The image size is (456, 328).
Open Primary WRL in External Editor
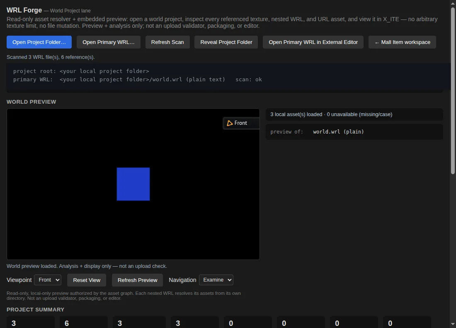[313, 42]
